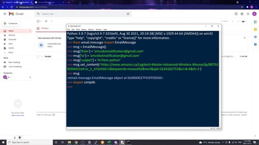Open the Google apps grid
The width and height of the screenshot is (259, 145).
(248, 14)
